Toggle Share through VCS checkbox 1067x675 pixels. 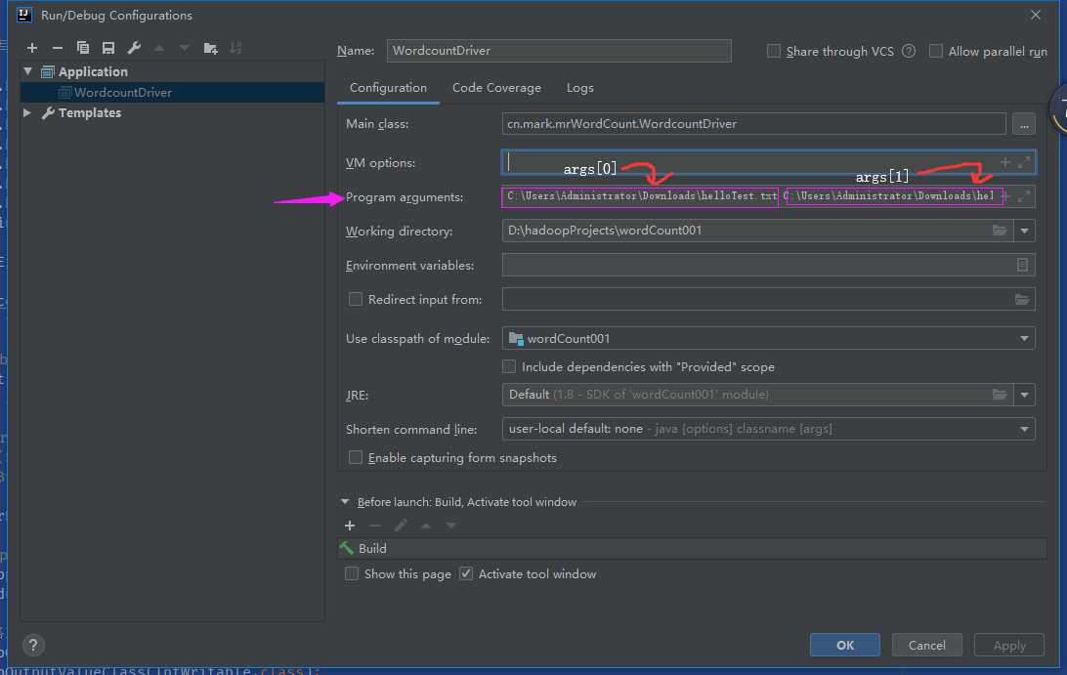[x=774, y=51]
